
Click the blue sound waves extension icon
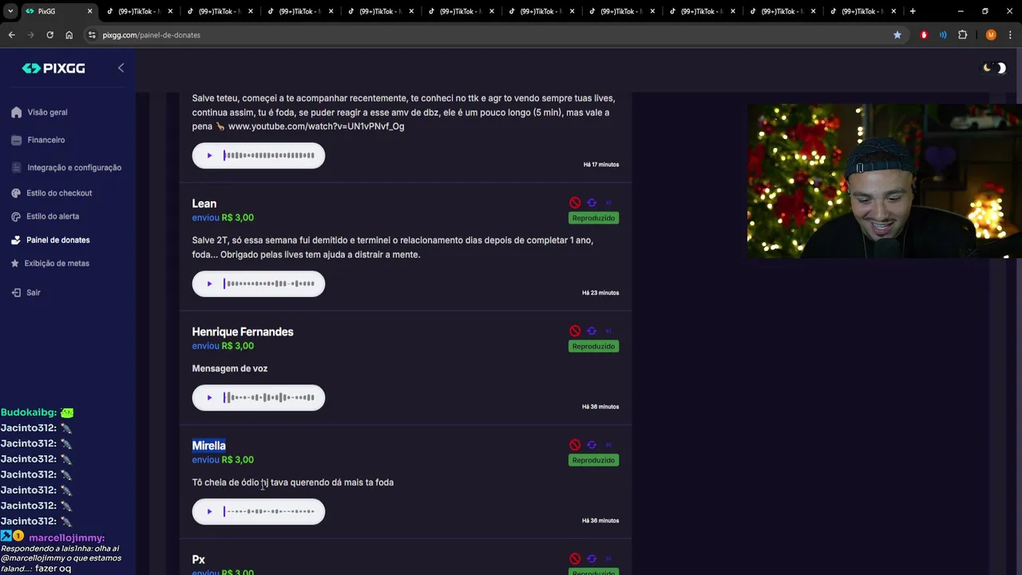pos(943,35)
